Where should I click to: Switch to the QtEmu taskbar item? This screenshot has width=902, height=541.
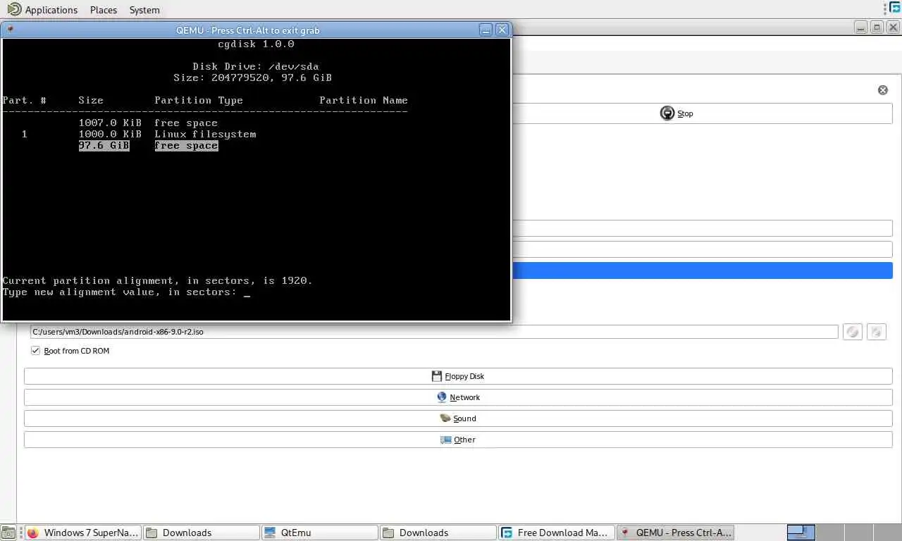pyautogui.click(x=319, y=533)
